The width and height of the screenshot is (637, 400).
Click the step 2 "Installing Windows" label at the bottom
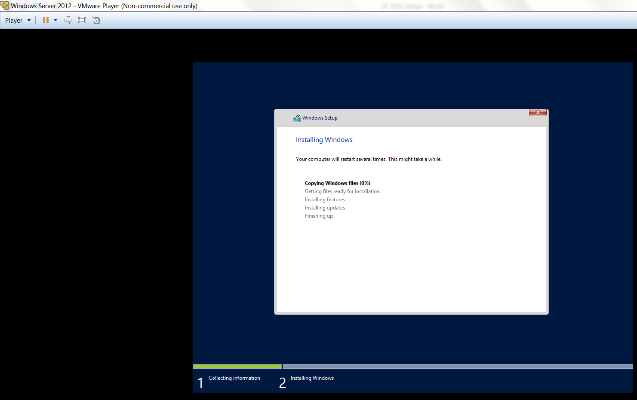pos(312,378)
